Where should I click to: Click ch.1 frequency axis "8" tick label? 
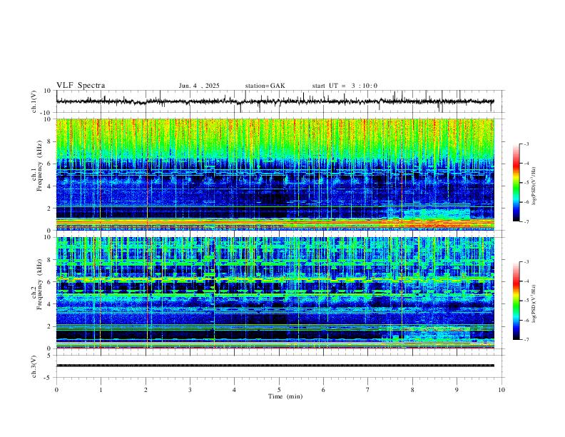(x=49, y=141)
